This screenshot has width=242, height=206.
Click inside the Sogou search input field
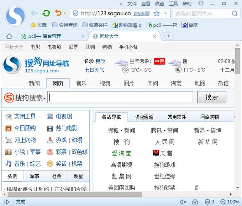tap(120, 97)
